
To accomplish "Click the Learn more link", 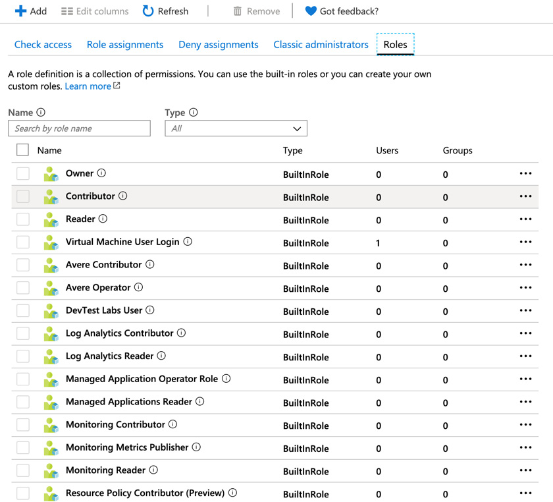I will tap(88, 86).
